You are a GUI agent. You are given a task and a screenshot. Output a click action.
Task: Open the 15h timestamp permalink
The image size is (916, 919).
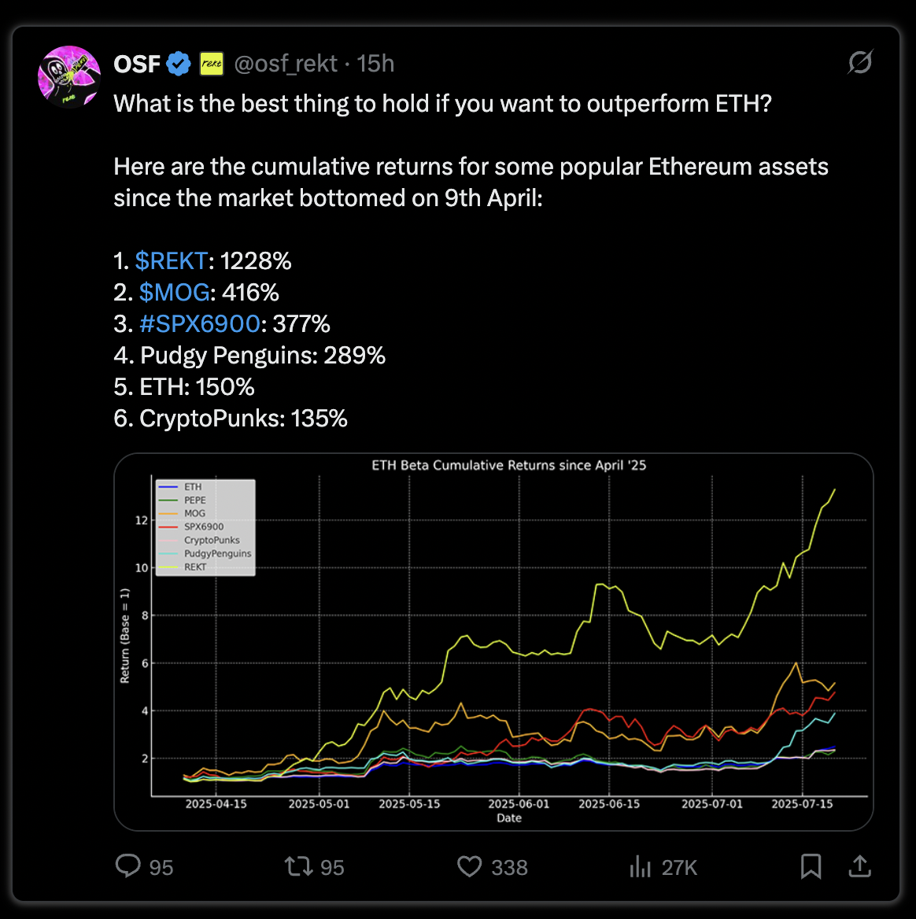tap(375, 63)
